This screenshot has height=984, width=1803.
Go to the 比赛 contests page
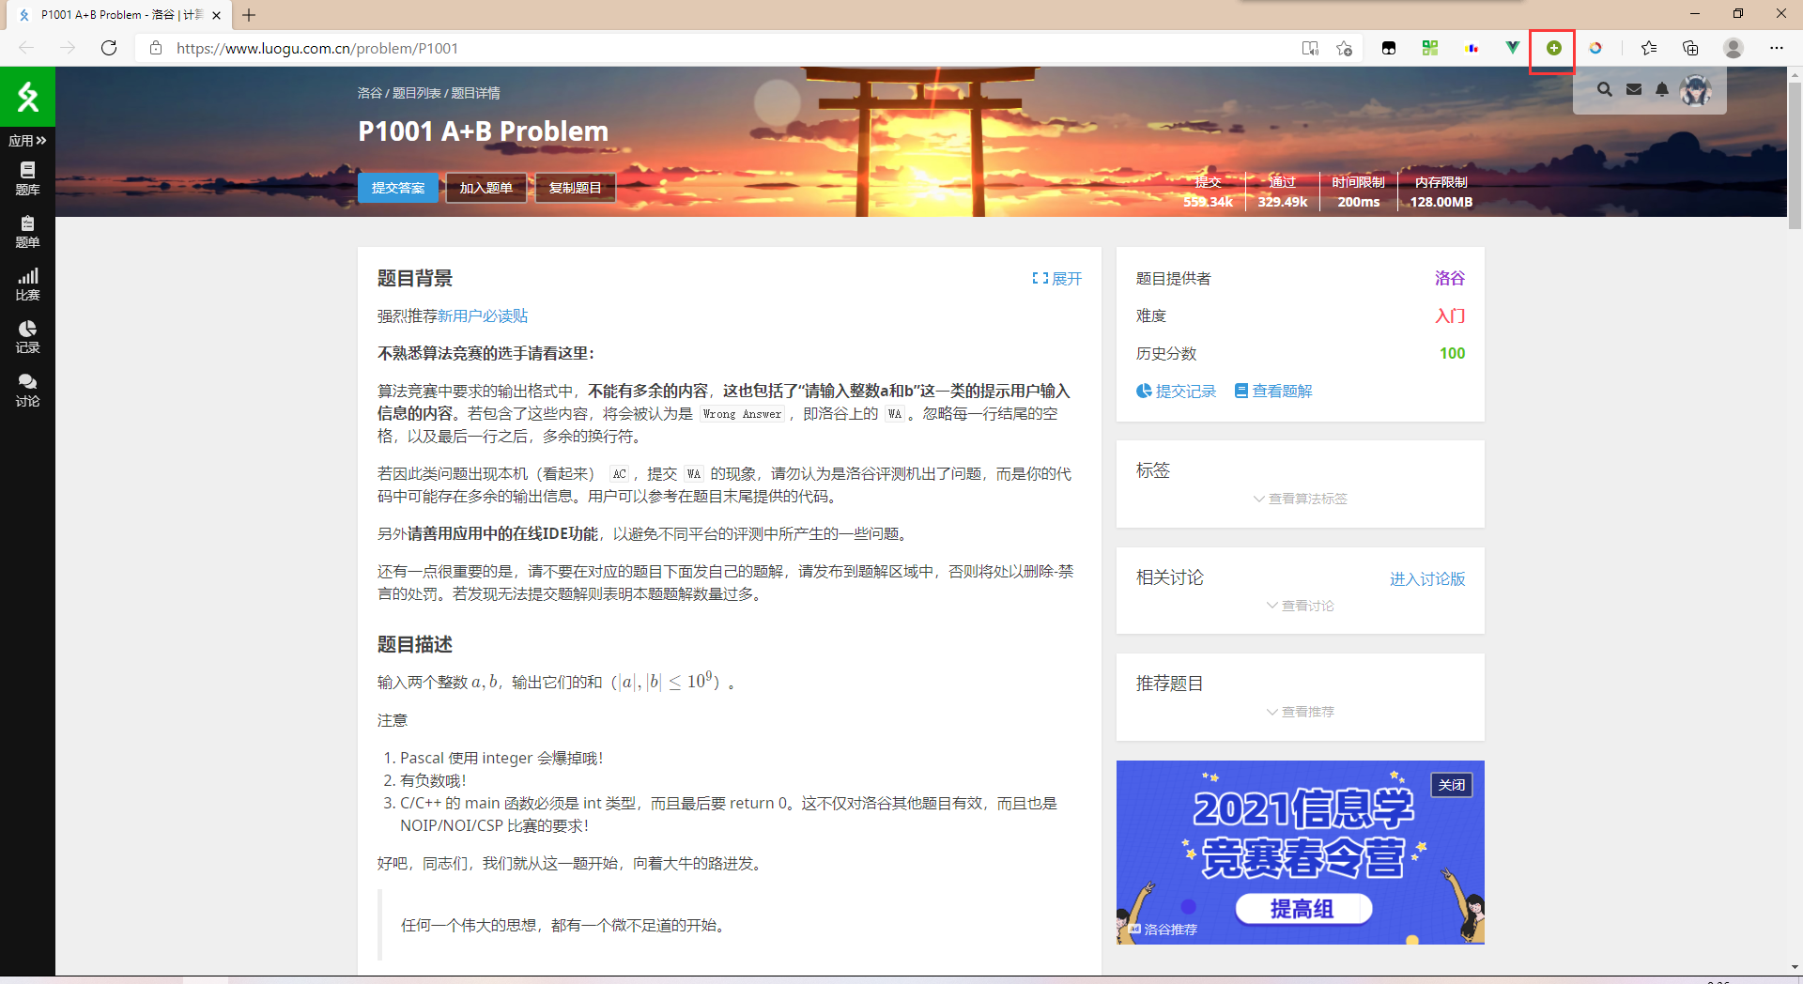pos(27,284)
